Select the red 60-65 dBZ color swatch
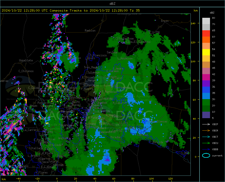Screen dimensions: 225x182 (206, 34)
